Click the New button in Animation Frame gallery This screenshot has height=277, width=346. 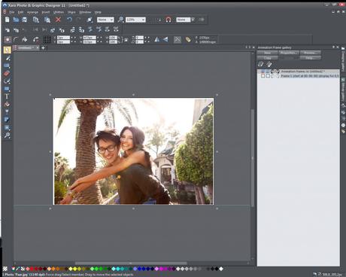tap(268, 53)
